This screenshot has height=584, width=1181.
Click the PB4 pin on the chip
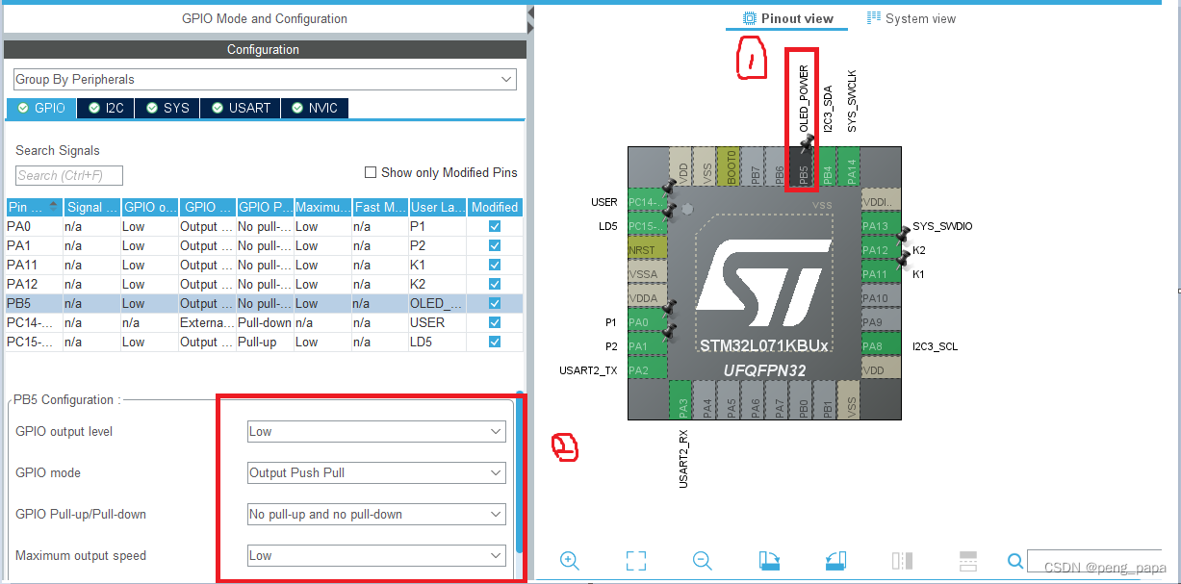(827, 167)
